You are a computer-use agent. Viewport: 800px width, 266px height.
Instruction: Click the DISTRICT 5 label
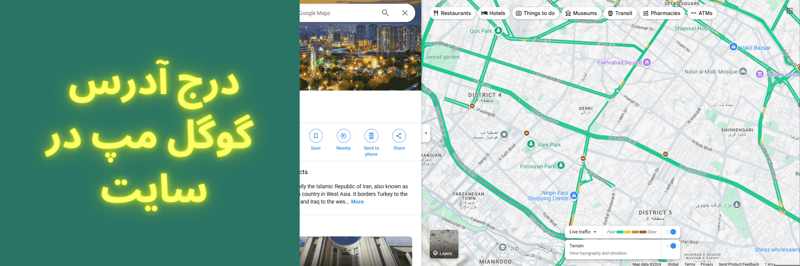point(655,213)
